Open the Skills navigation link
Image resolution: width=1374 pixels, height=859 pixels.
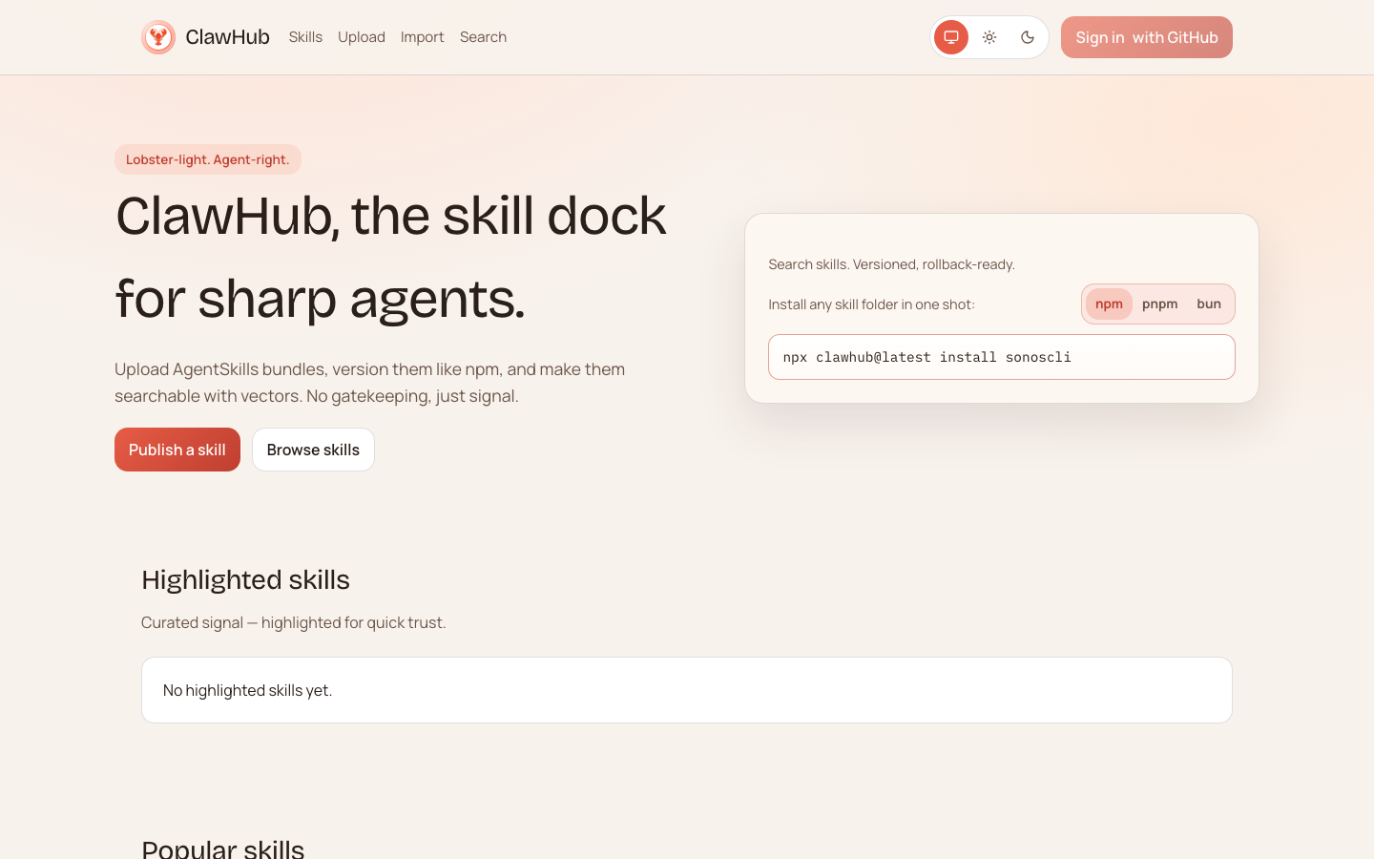[305, 37]
